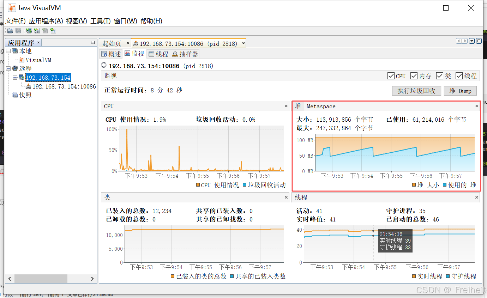Switch to the Metaspace tab
The width and height of the screenshot is (487, 298).
pyautogui.click(x=321, y=106)
